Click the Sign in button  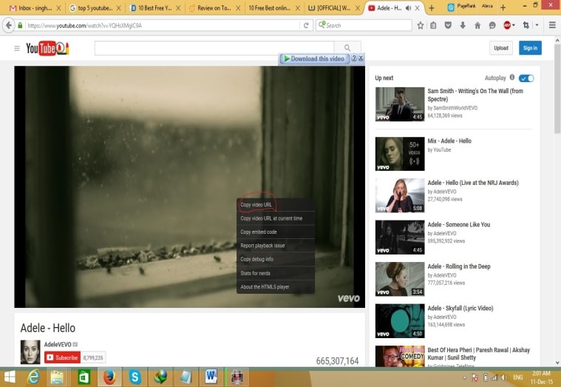[x=530, y=48]
